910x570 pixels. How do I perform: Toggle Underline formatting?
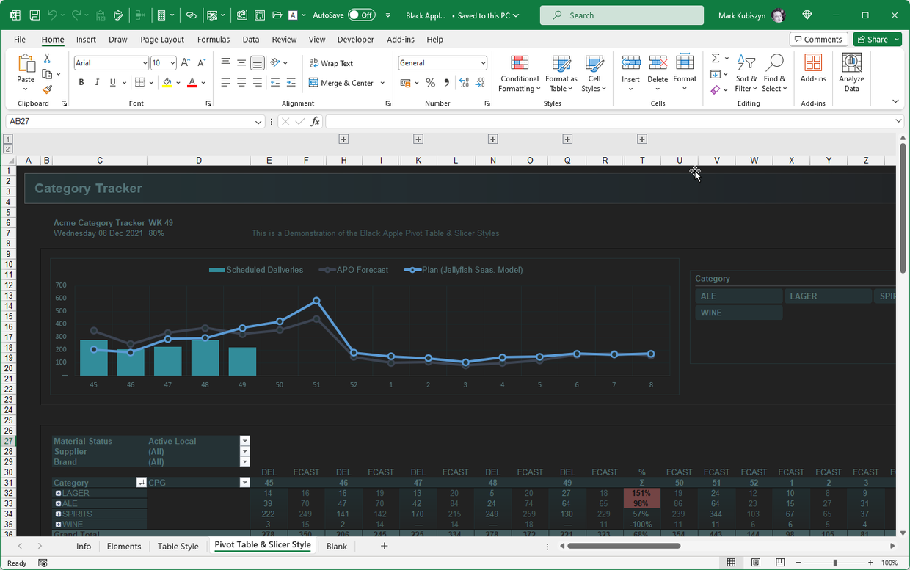(112, 83)
